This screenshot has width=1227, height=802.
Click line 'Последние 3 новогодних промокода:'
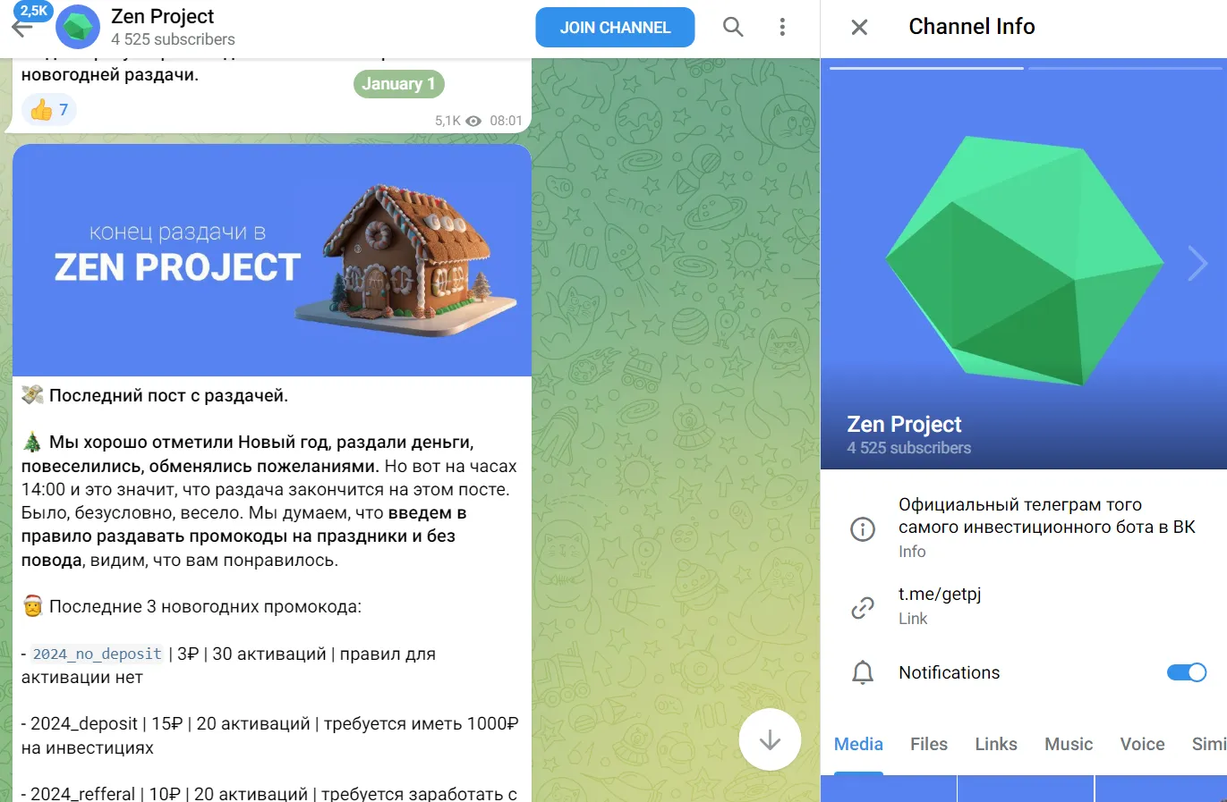point(205,607)
